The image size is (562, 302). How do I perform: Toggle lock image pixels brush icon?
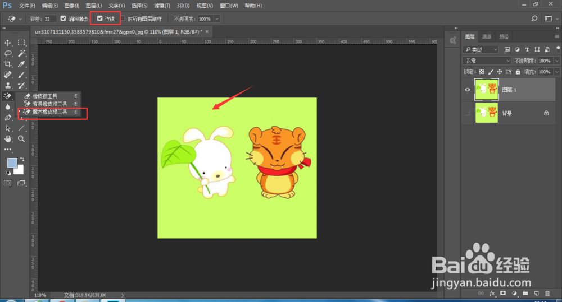[x=491, y=72]
